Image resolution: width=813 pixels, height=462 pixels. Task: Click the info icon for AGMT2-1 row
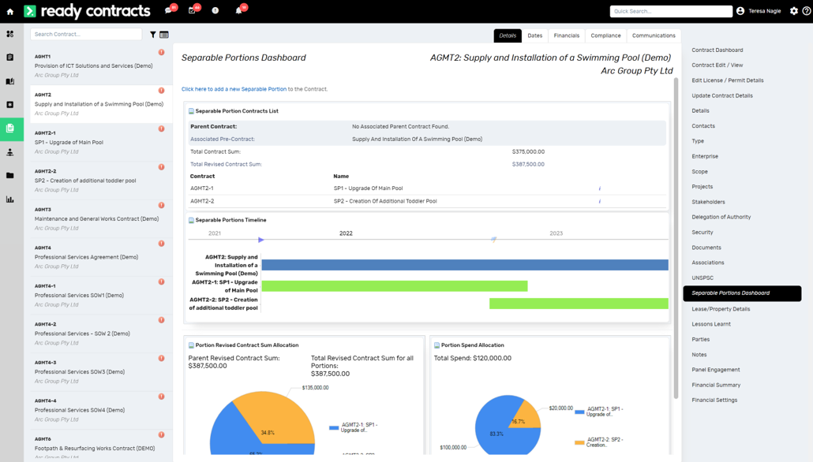pyautogui.click(x=600, y=188)
